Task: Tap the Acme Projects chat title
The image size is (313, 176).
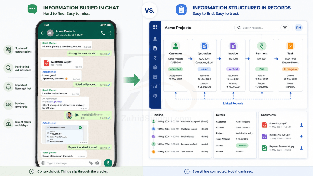Action: point(65,31)
